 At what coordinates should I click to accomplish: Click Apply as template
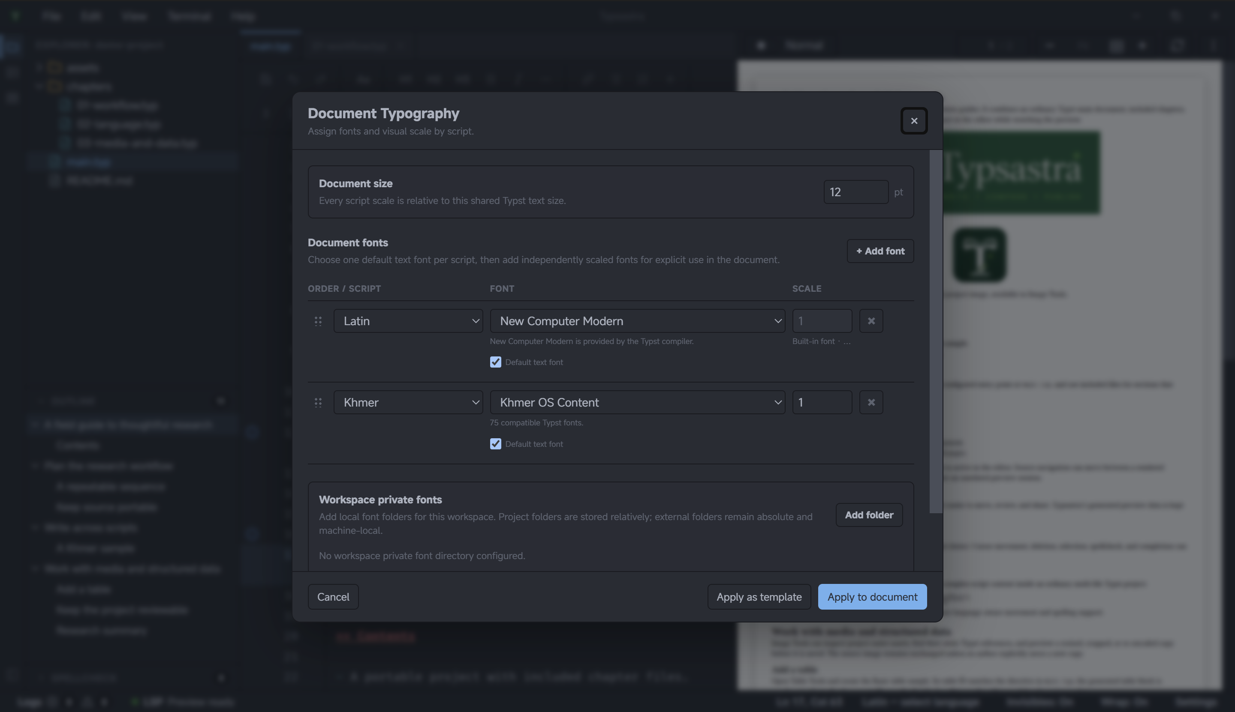coord(759,597)
